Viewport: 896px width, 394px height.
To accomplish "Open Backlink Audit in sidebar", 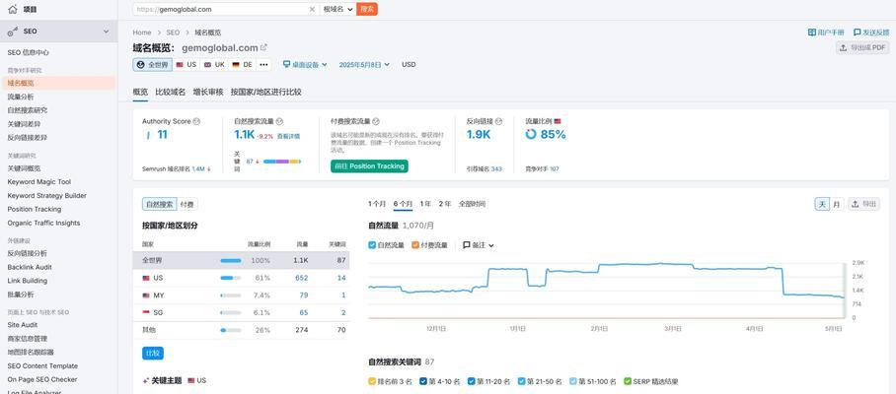I will 30,267.
